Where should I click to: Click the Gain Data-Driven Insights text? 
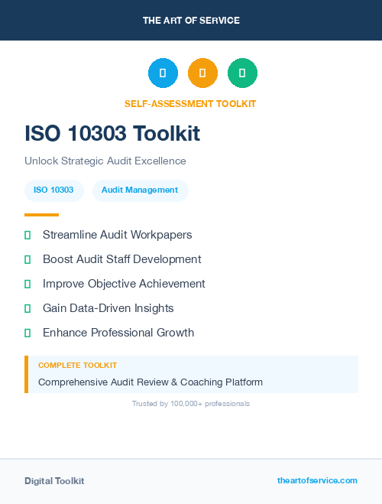pos(108,308)
